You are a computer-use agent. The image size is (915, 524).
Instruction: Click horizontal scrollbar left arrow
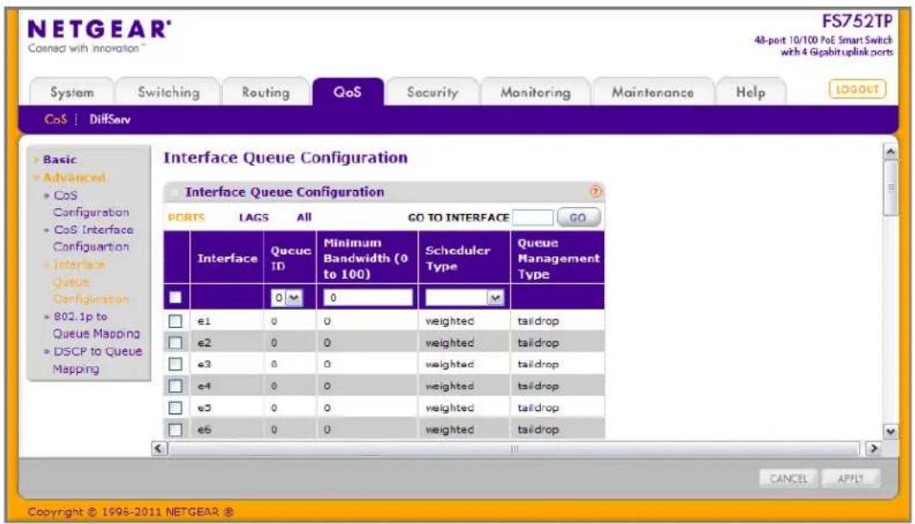pos(159,448)
